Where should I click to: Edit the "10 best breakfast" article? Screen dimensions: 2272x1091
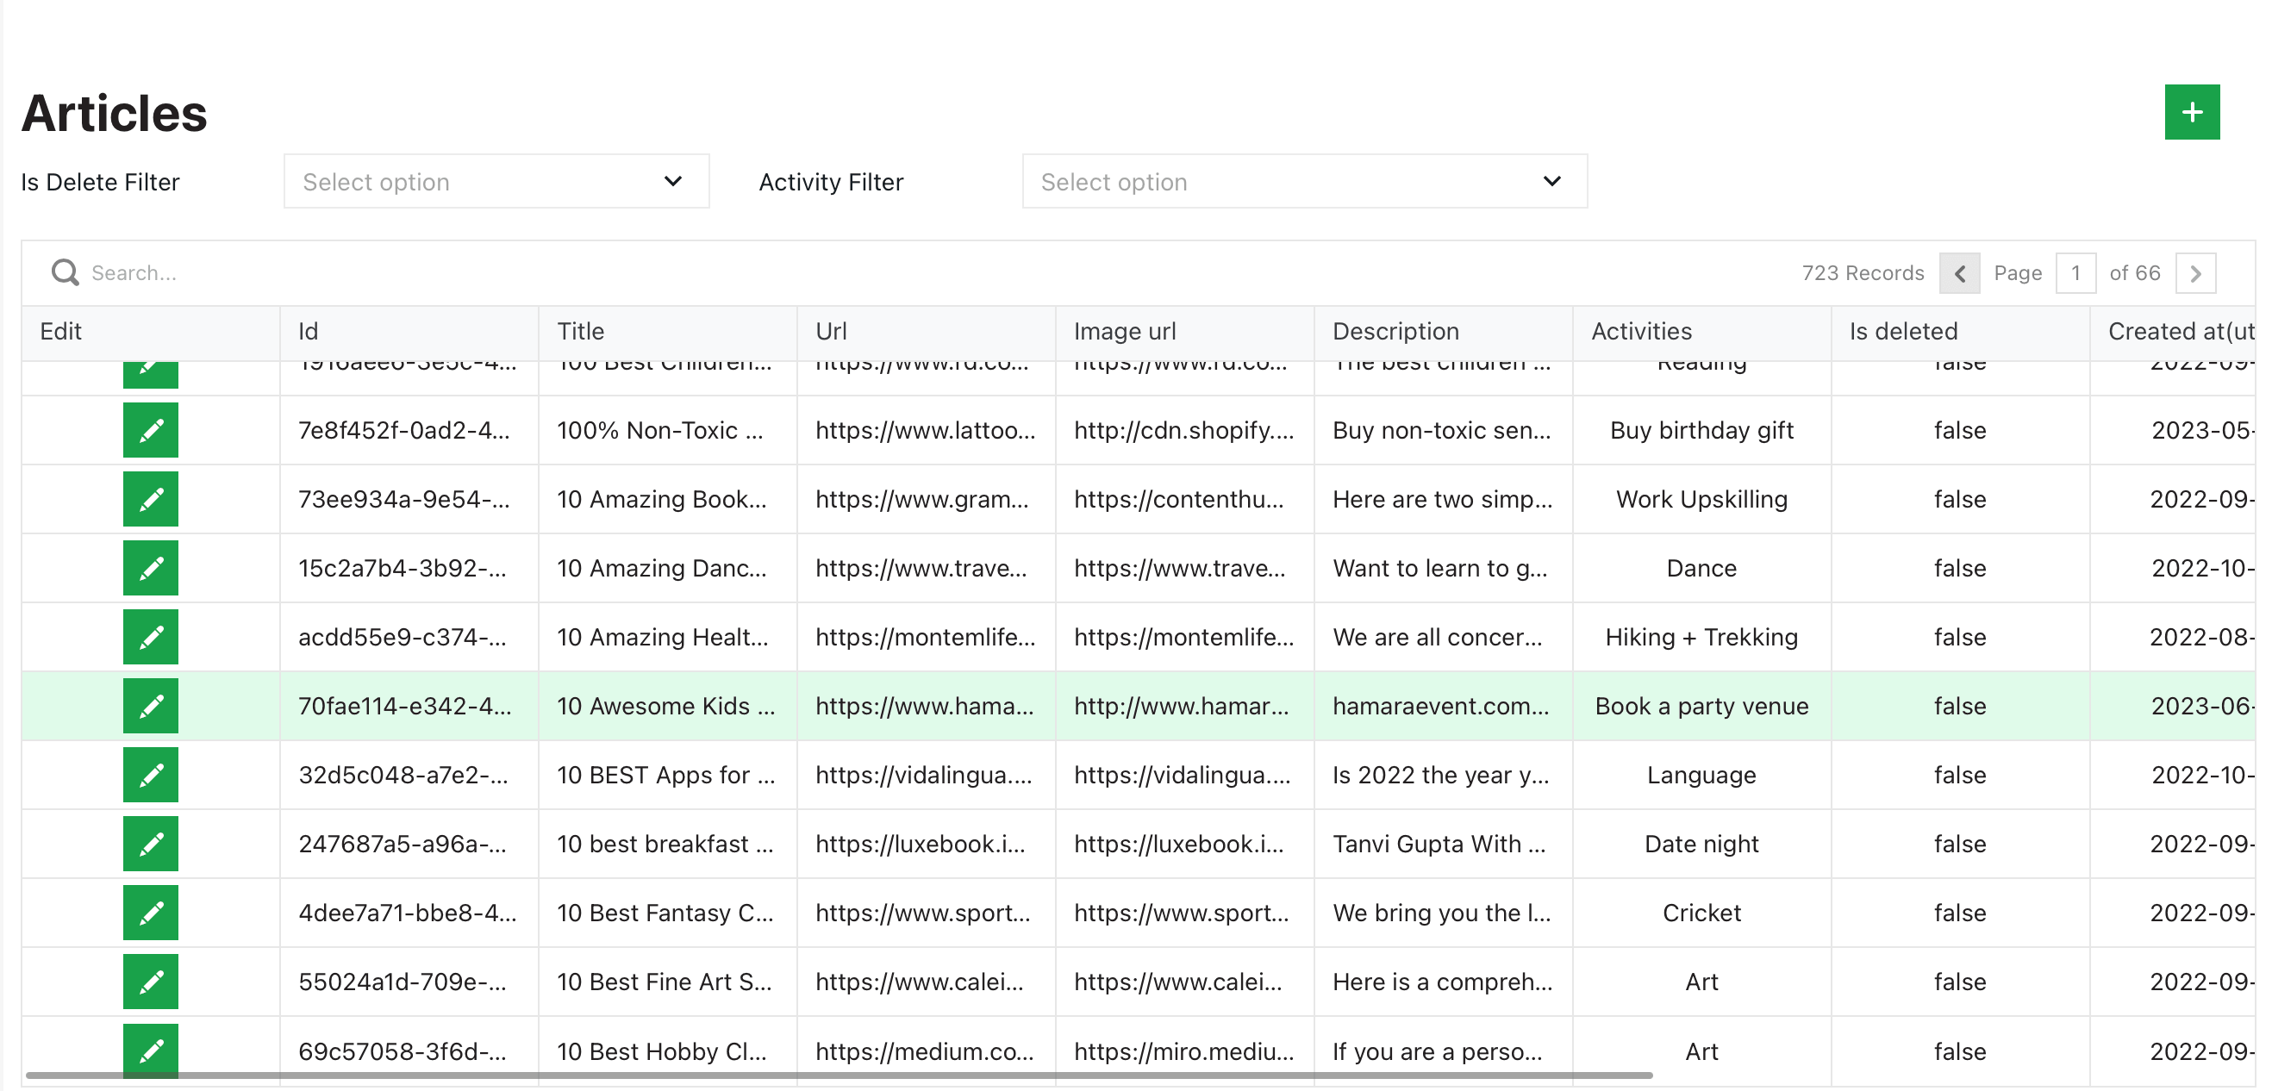[x=150, y=843]
